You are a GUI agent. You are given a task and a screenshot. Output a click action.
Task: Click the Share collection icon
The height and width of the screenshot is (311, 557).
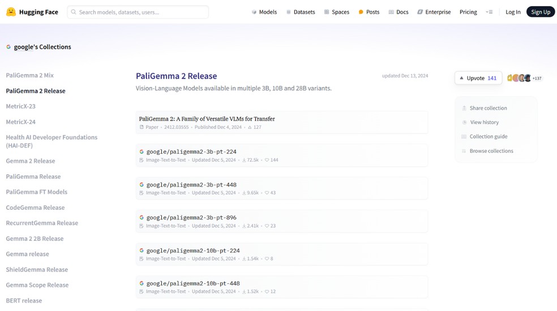click(x=464, y=108)
